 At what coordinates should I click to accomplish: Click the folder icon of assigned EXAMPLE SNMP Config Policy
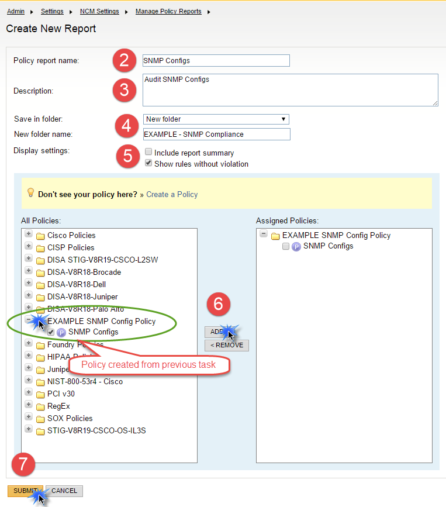tap(275, 236)
